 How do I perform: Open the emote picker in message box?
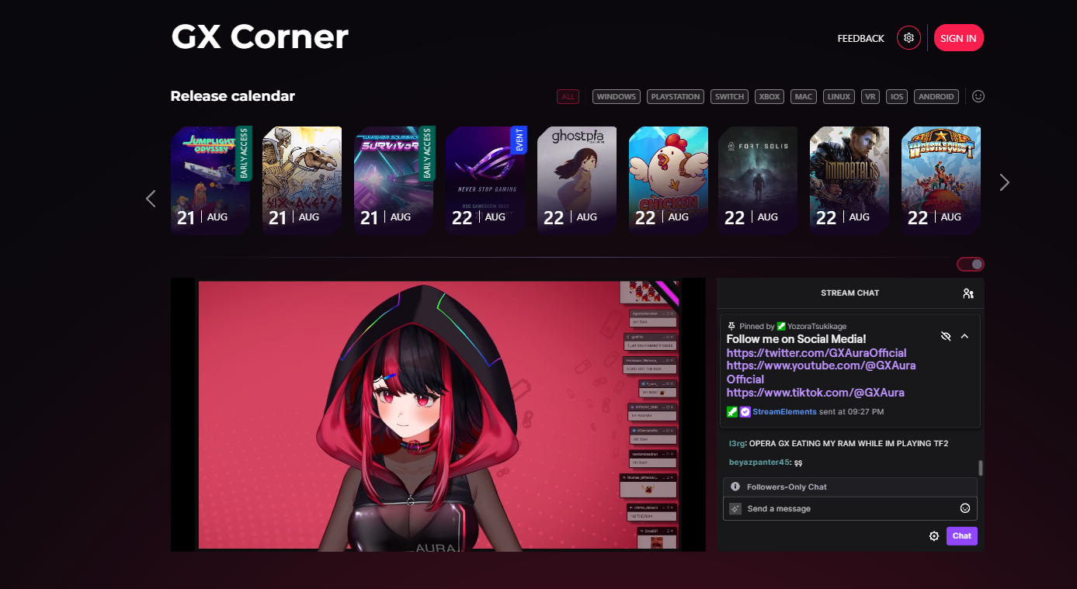pyautogui.click(x=965, y=508)
